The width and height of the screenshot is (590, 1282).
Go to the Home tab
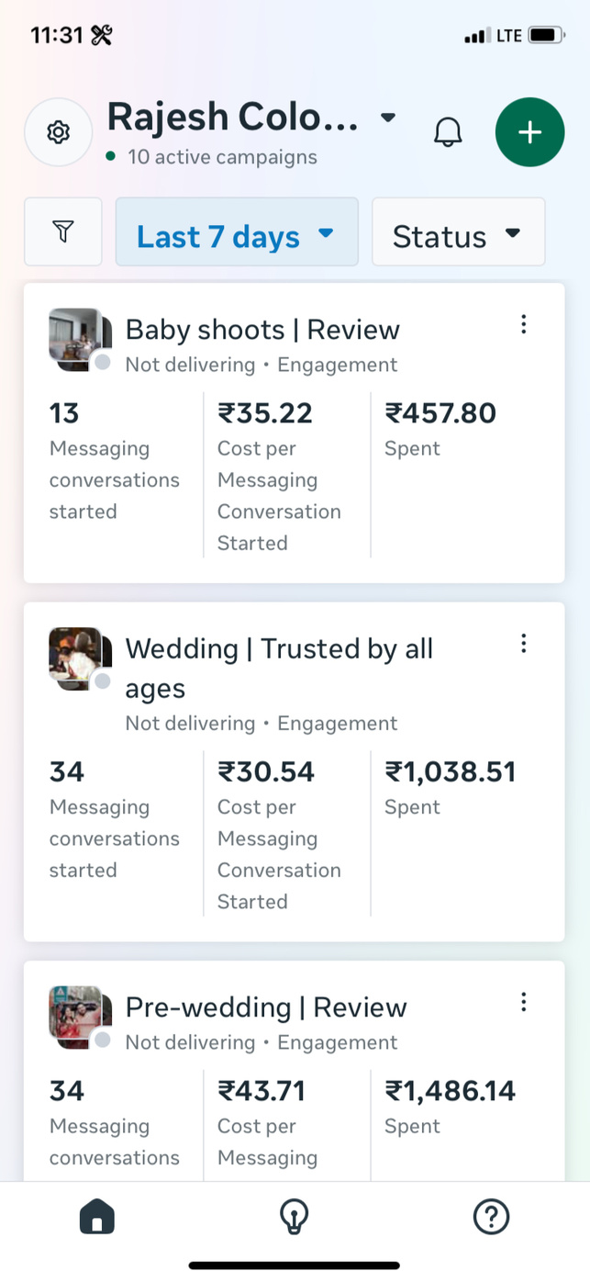click(97, 1218)
